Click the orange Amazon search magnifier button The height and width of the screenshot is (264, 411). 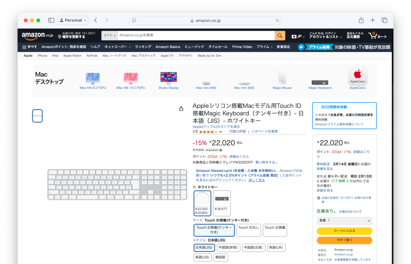click(280, 36)
